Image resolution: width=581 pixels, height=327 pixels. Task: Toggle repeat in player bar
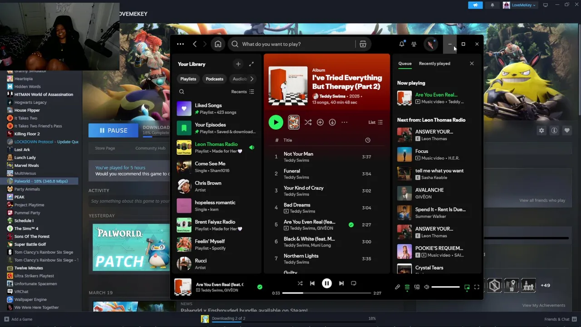(x=354, y=283)
